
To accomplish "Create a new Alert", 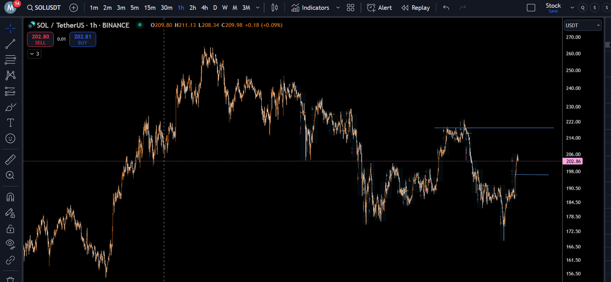I will (380, 8).
